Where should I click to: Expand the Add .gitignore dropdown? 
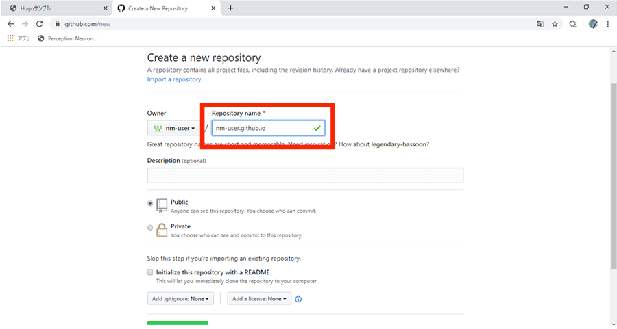coord(180,299)
